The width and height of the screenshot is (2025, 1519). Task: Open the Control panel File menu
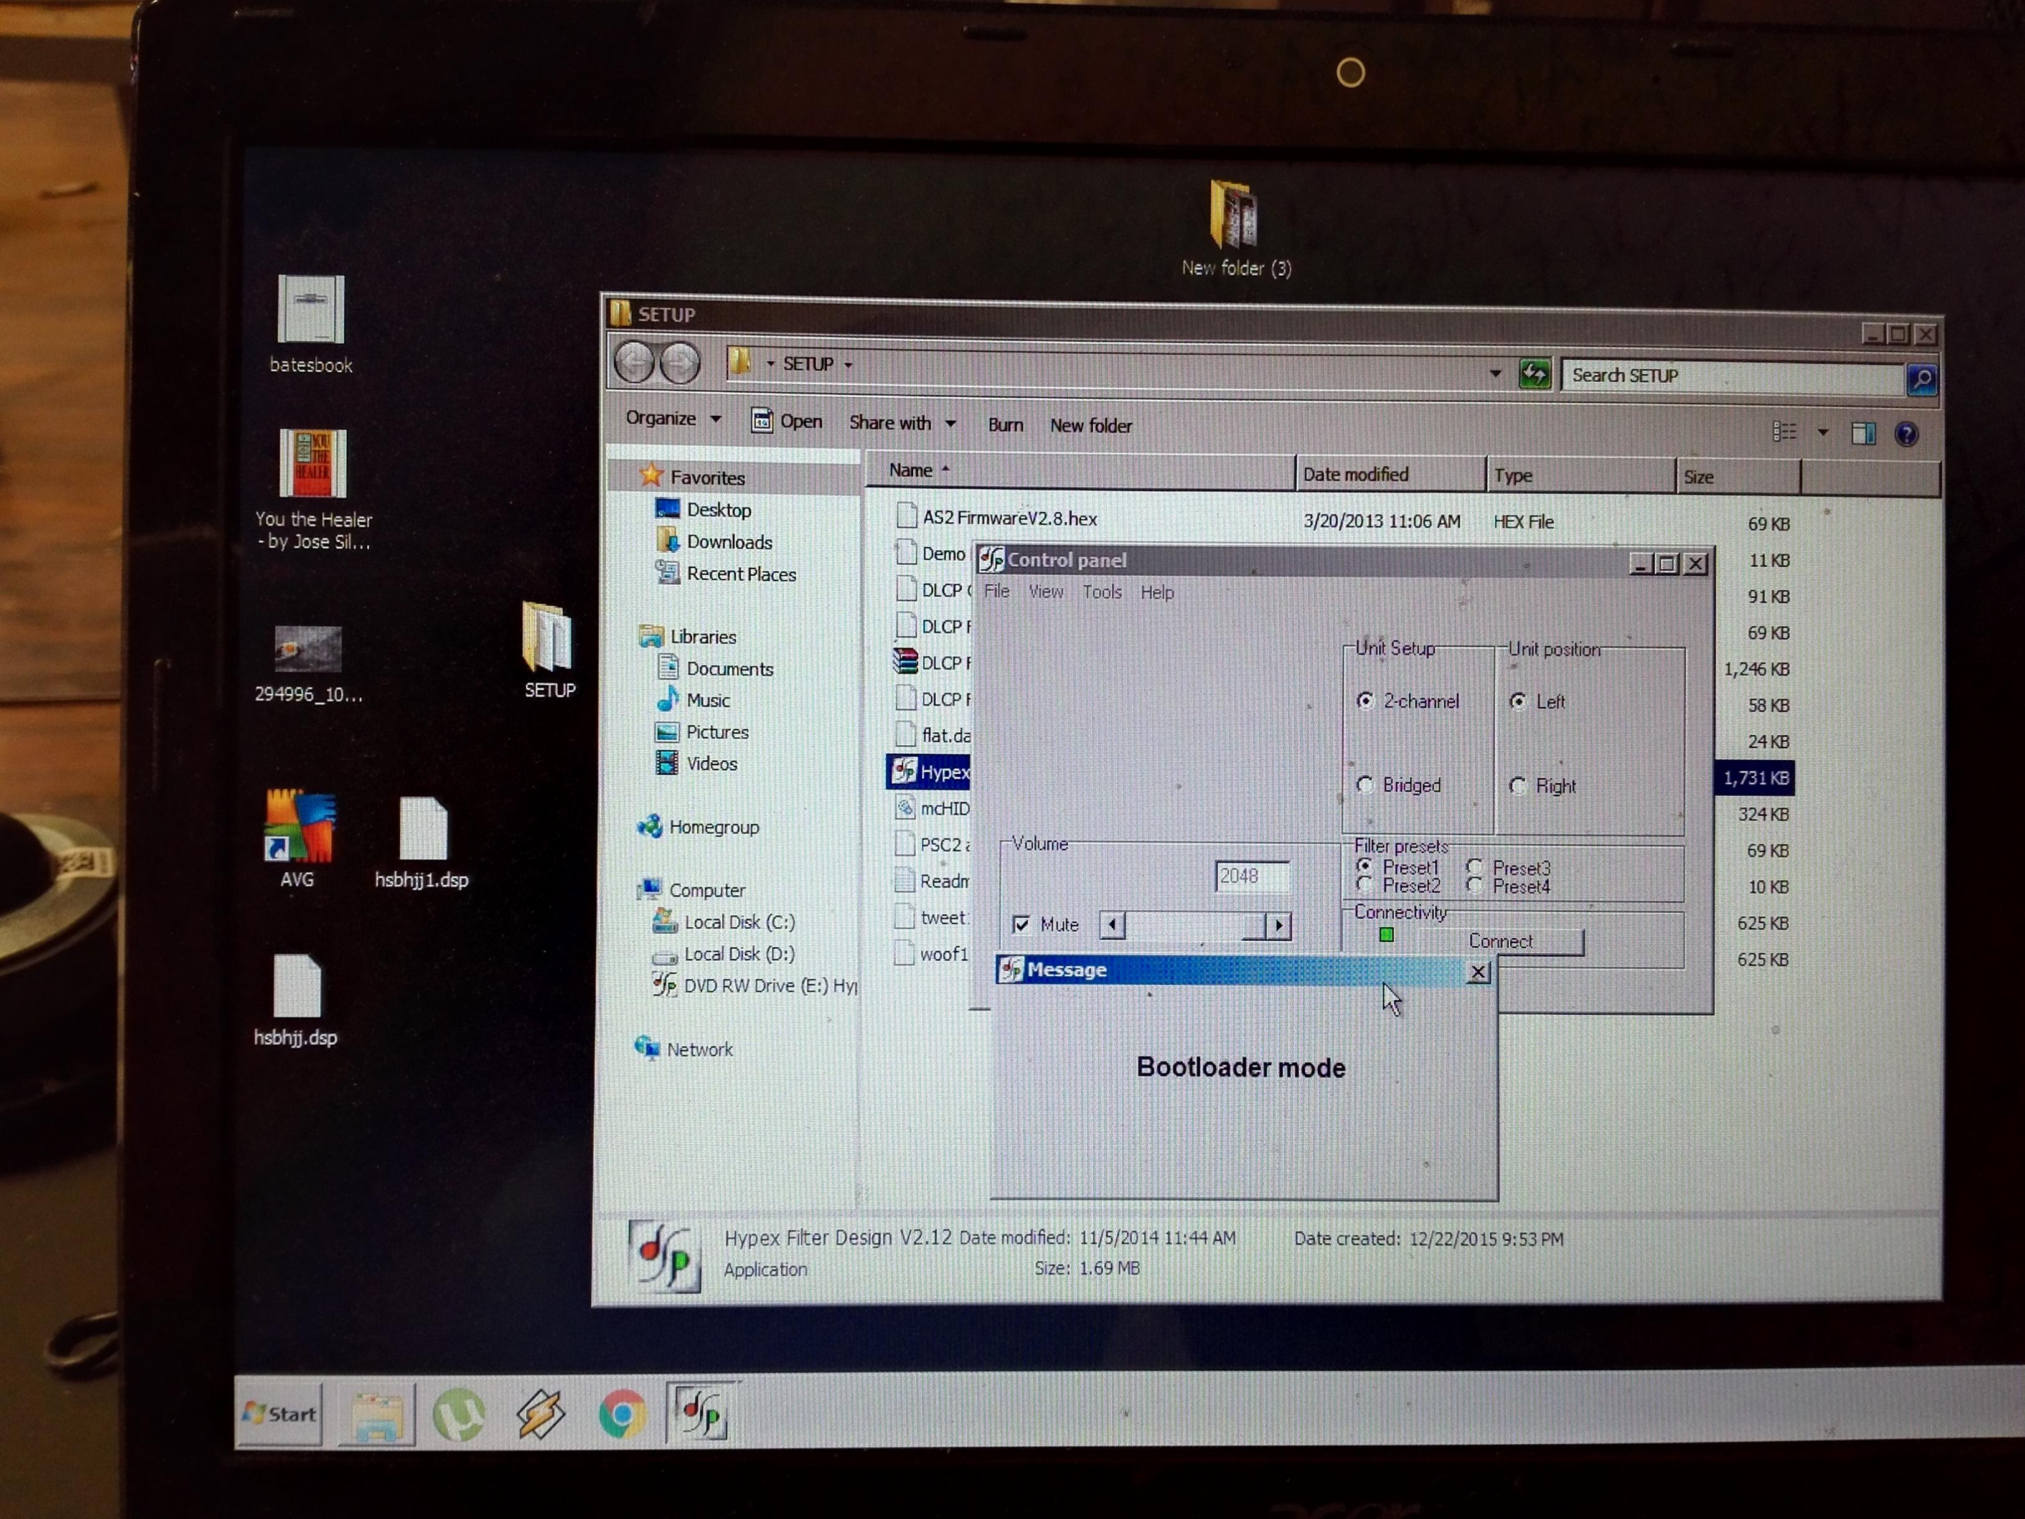(996, 591)
